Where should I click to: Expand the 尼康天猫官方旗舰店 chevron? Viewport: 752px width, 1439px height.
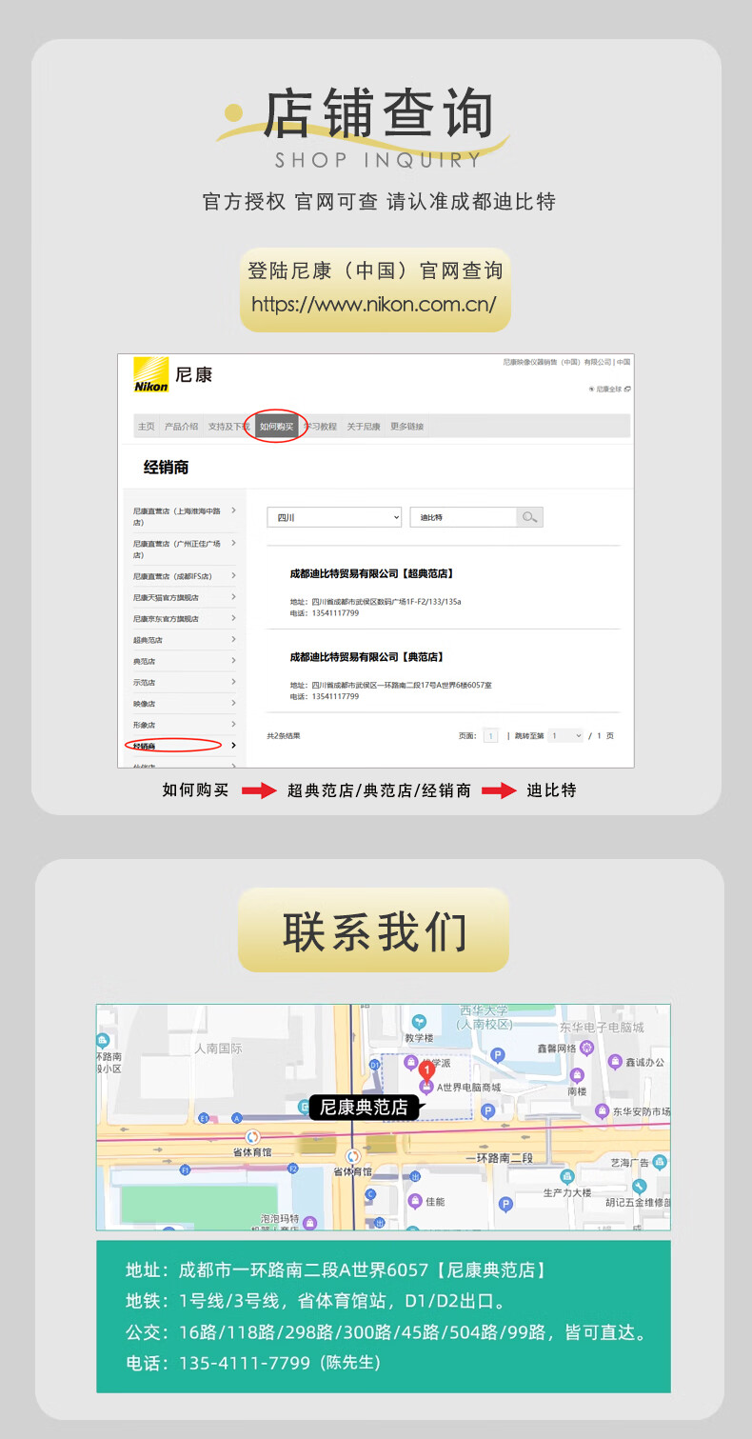[x=233, y=597]
